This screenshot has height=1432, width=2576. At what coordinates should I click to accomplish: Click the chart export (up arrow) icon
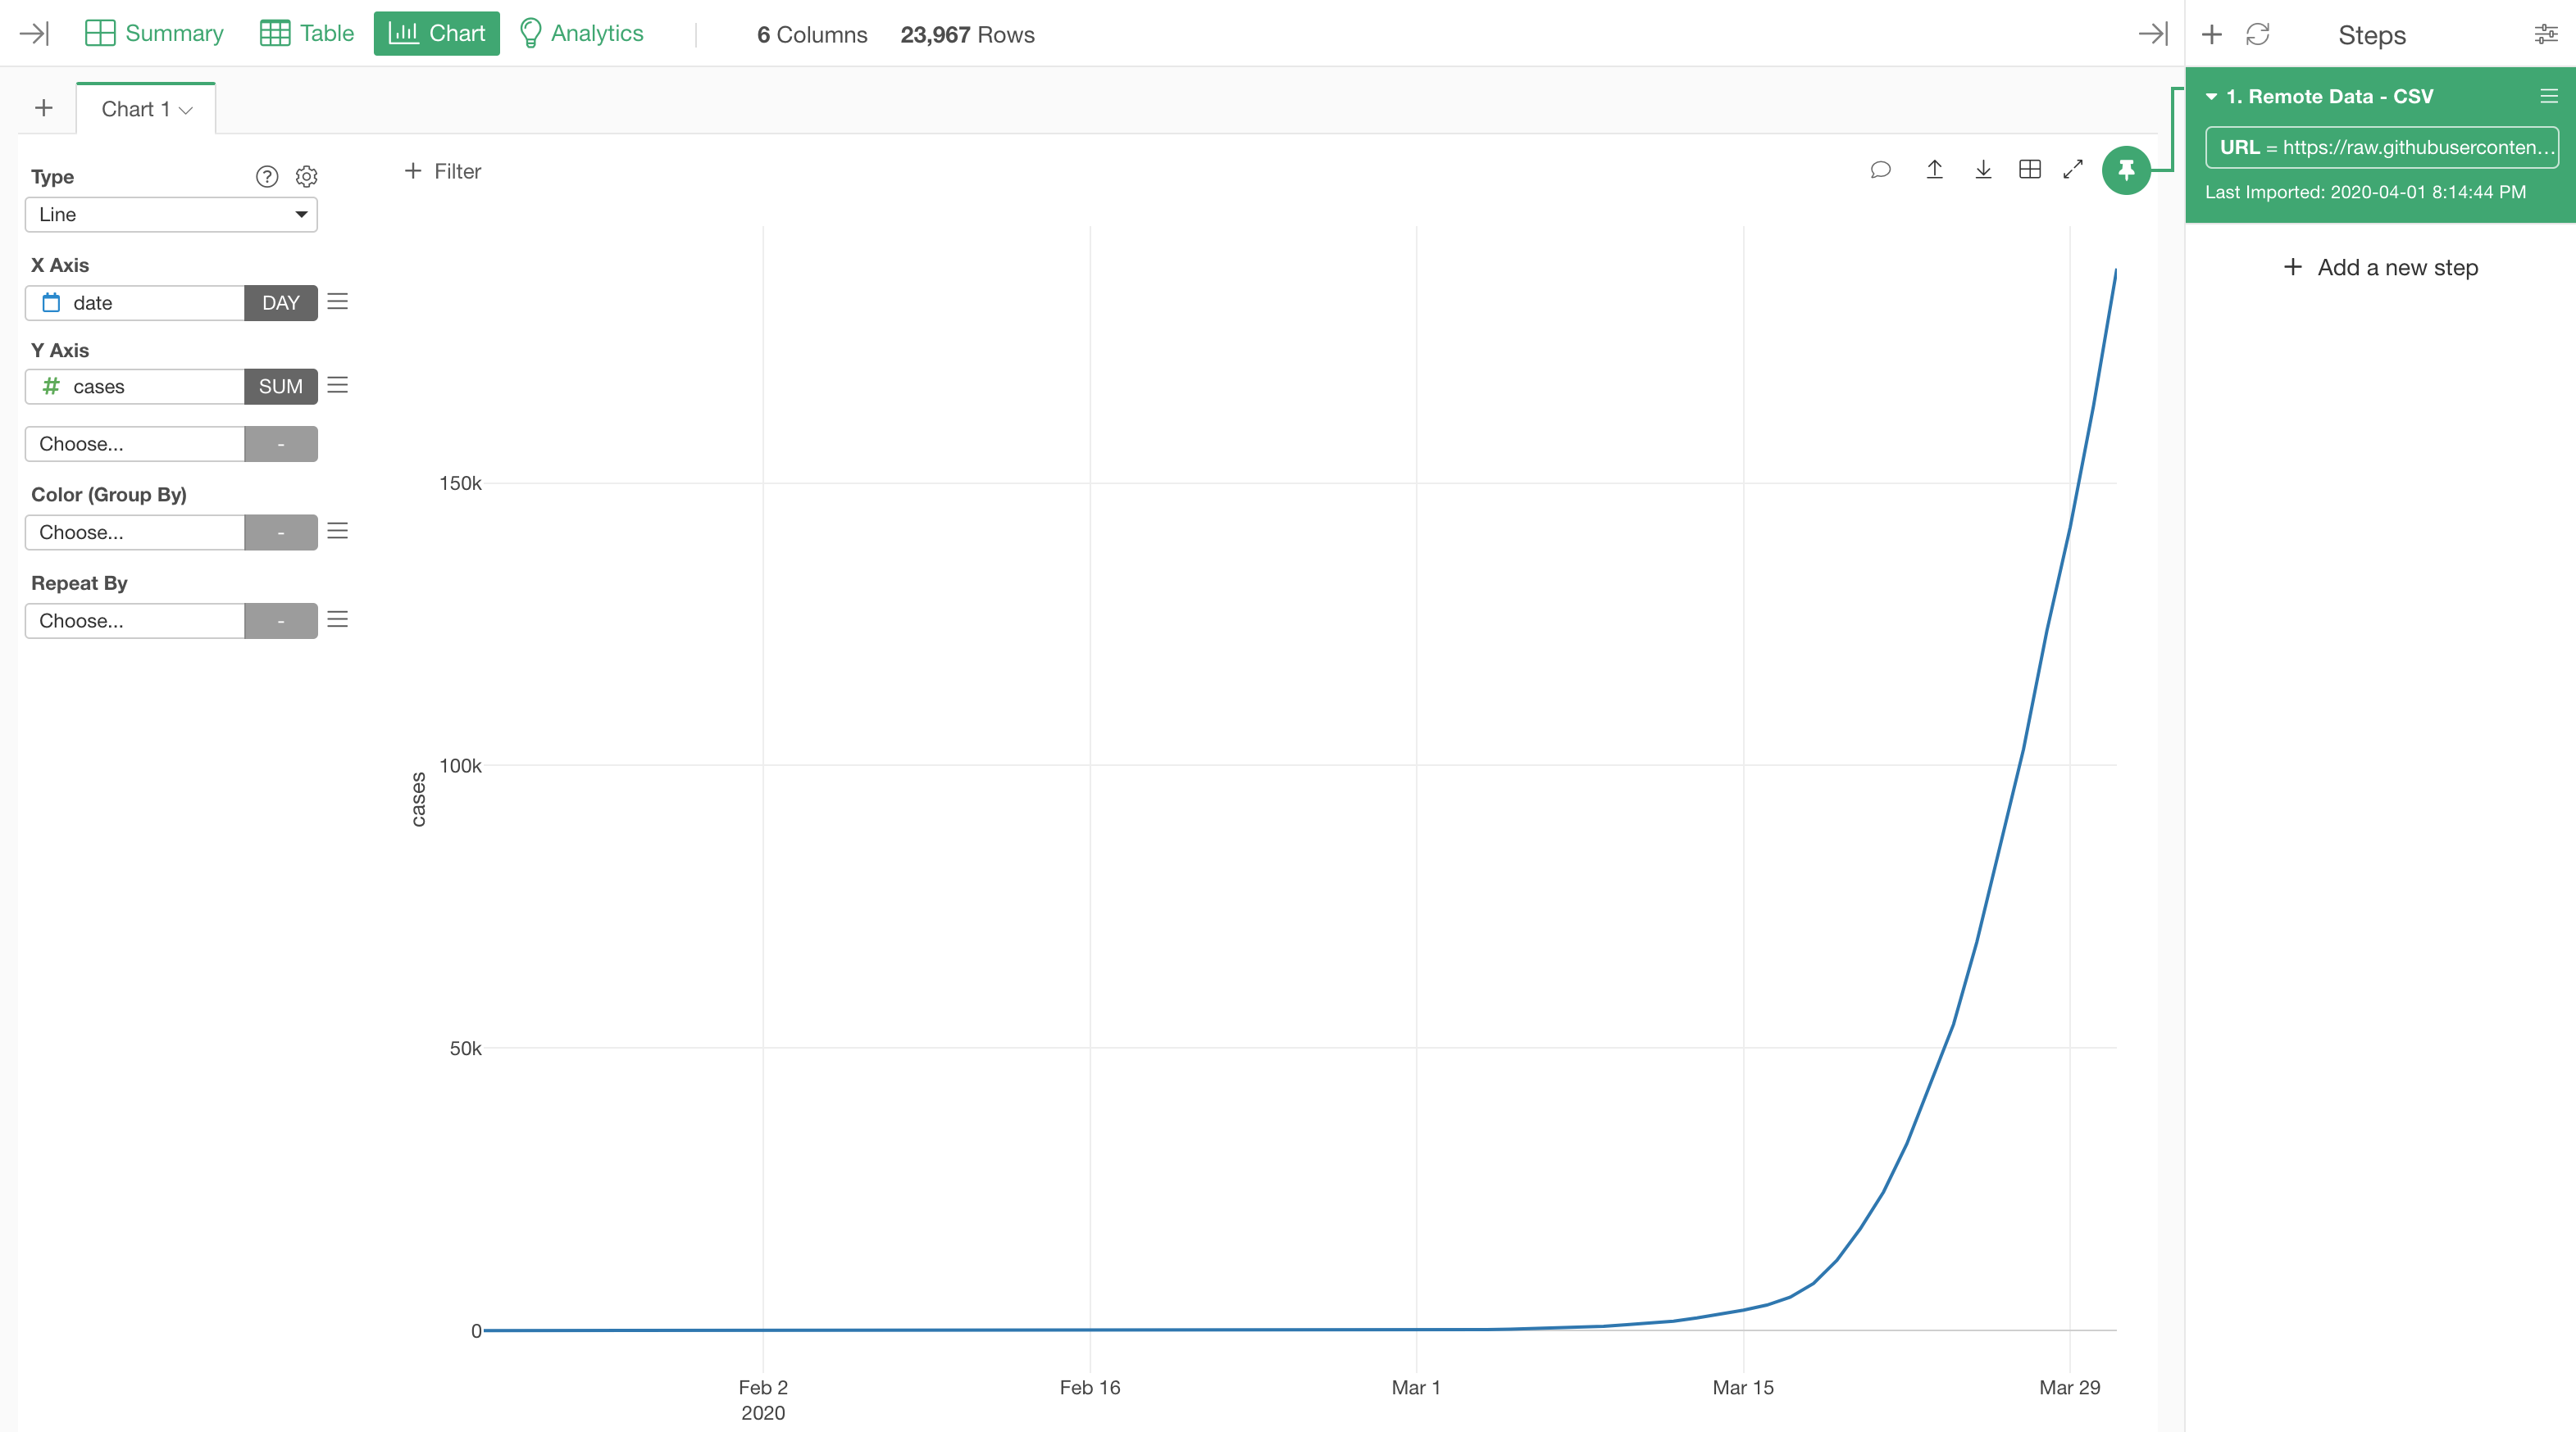pyautogui.click(x=1934, y=170)
